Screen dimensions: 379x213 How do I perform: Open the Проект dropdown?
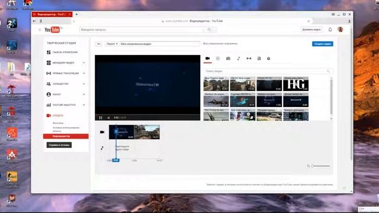tap(112, 44)
